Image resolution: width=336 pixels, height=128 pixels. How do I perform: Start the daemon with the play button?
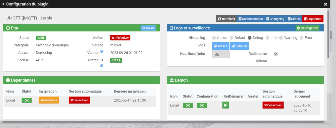[x=226, y=105]
